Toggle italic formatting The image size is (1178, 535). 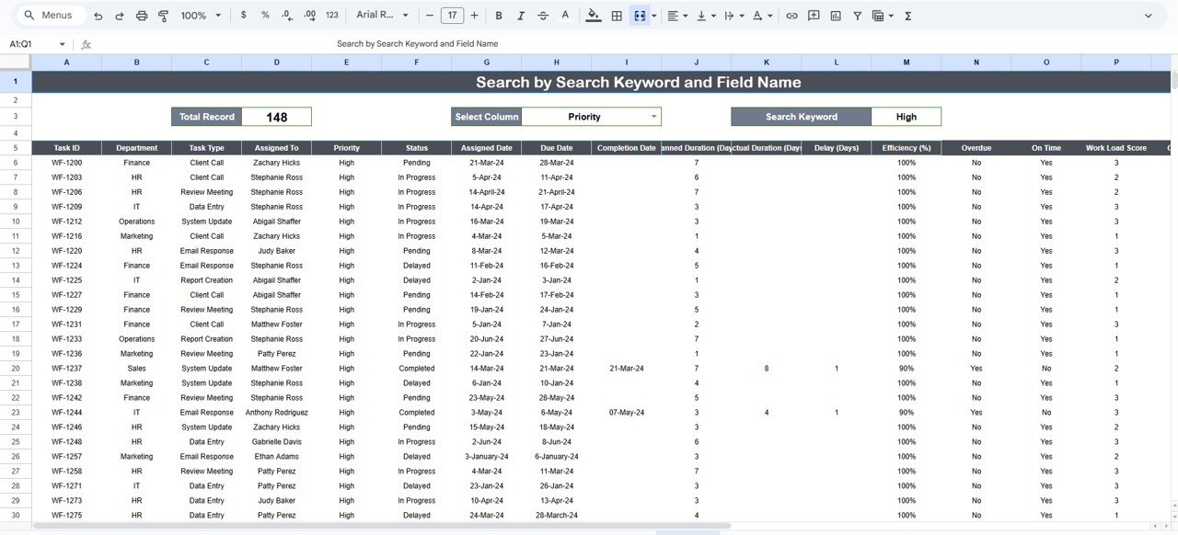click(x=520, y=15)
